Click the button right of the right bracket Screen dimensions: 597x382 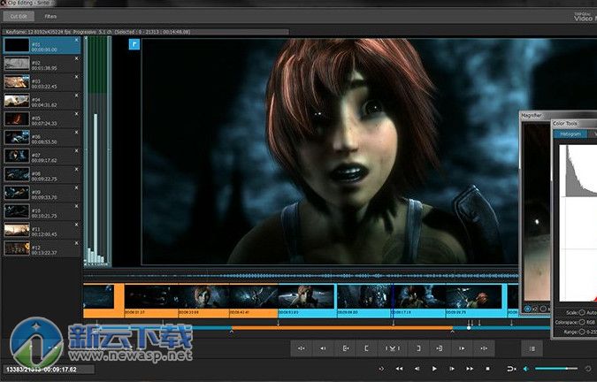point(440,348)
